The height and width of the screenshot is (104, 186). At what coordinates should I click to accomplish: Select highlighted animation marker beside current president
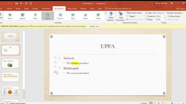[x=55, y=72]
